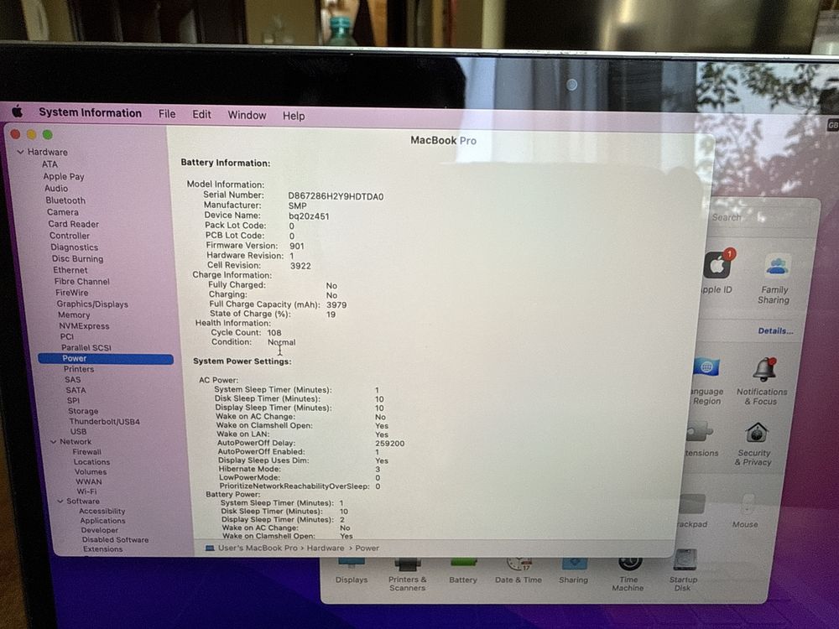839x629 pixels.
Task: Select Printers in the sidebar
Action: coord(79,369)
